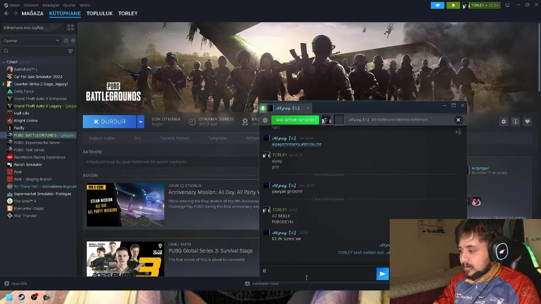Click Oyun Ekle at bottom left
The height and width of the screenshot is (304, 541).
pyautogui.click(x=16, y=284)
